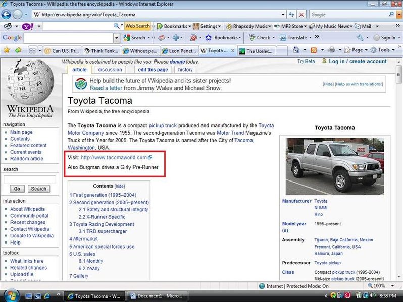Open the Quick Tabs grid icon

(32, 51)
